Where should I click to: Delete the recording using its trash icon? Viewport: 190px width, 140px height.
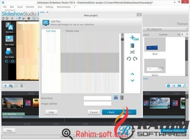point(122,97)
